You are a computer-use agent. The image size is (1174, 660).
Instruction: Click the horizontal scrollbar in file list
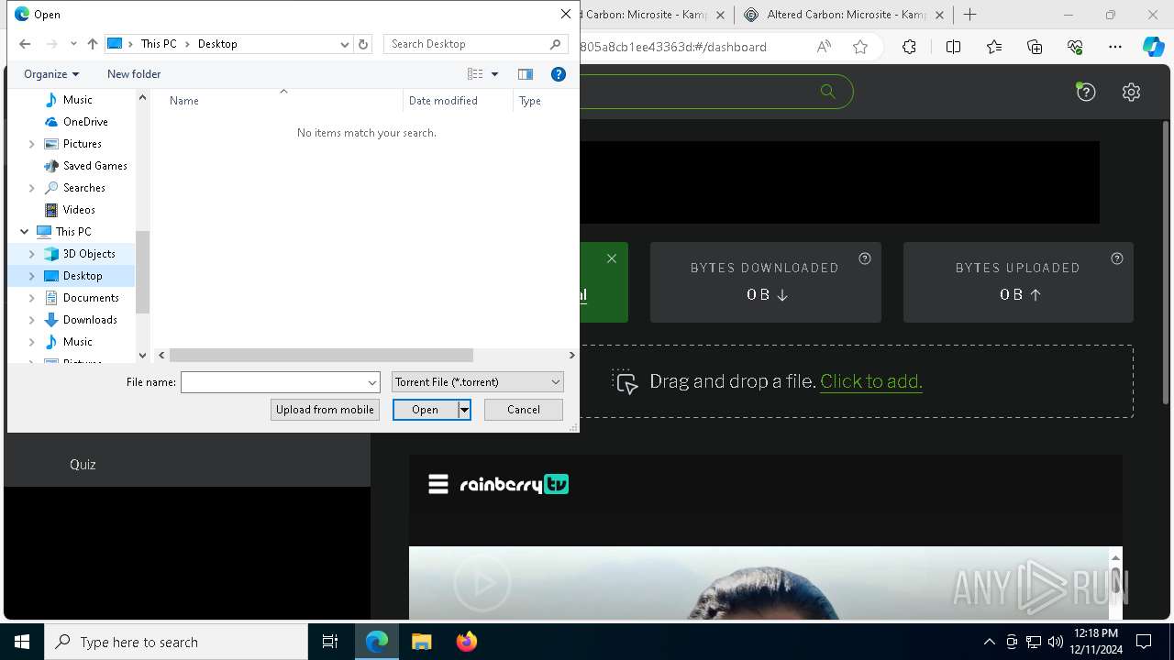[321, 355]
